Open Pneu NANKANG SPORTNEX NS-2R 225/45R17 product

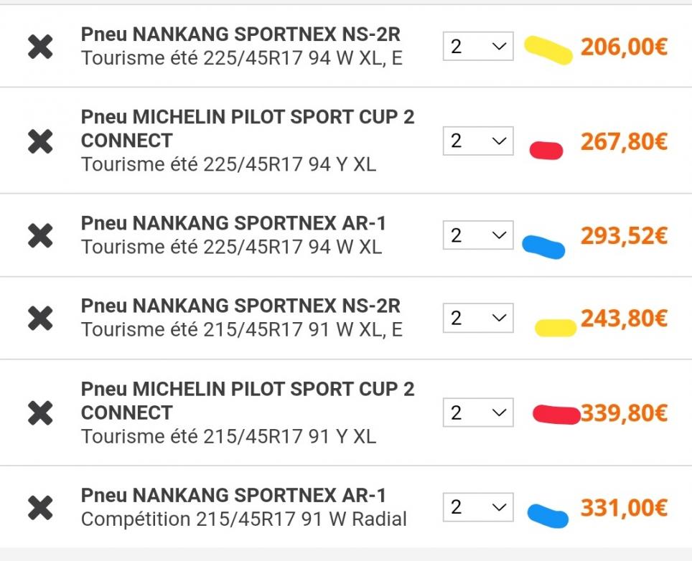(240, 34)
